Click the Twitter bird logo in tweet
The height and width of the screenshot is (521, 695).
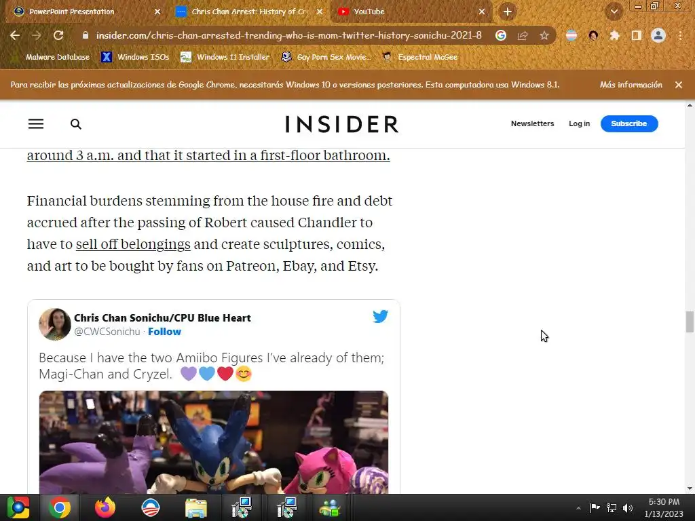380,316
